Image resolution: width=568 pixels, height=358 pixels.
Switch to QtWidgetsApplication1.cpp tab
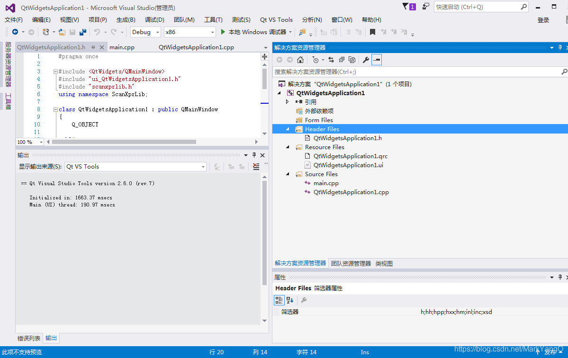pyautogui.click(x=196, y=47)
